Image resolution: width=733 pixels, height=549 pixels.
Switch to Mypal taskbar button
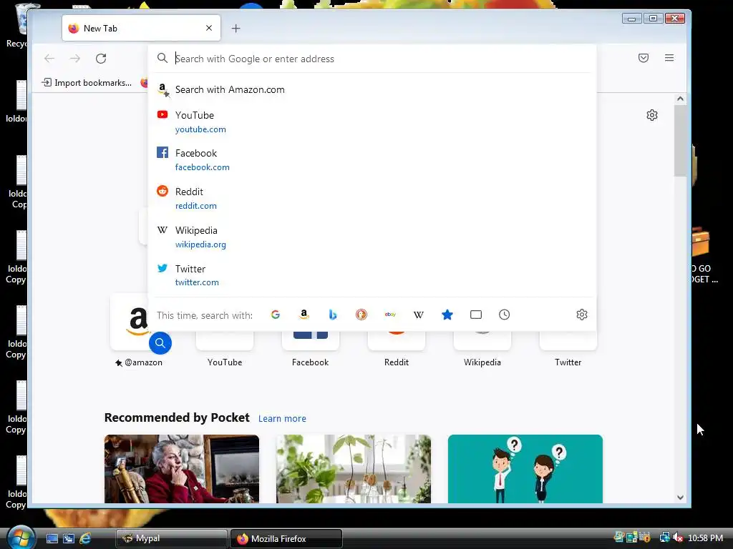(x=171, y=539)
